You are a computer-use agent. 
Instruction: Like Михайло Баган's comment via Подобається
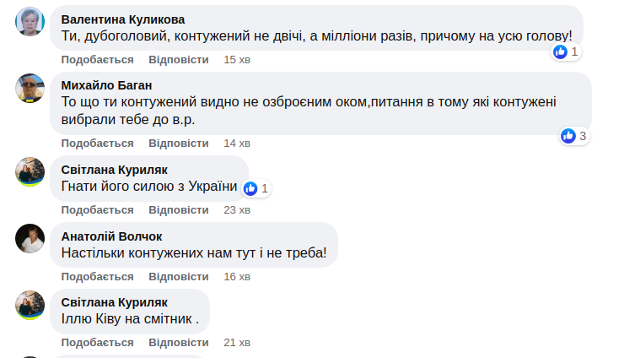97,143
